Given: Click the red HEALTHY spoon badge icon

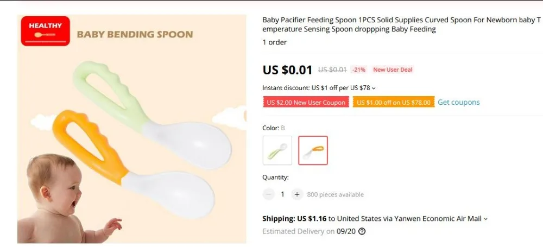Looking at the screenshot, I should [46, 31].
